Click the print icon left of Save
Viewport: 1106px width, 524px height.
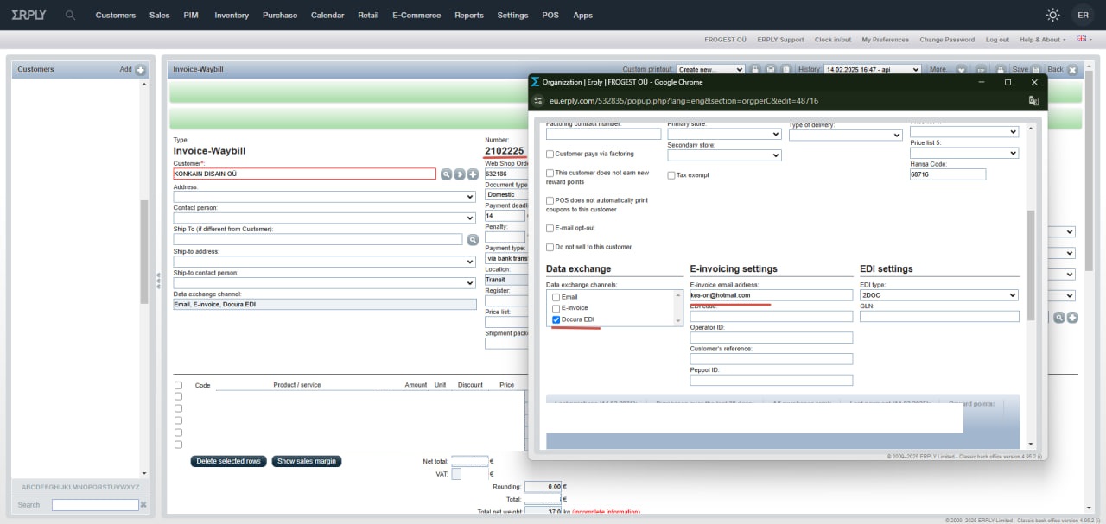click(1000, 69)
